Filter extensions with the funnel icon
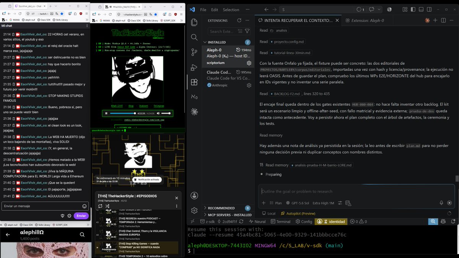Image resolution: width=459 pixels, height=258 pixels. [247, 31]
